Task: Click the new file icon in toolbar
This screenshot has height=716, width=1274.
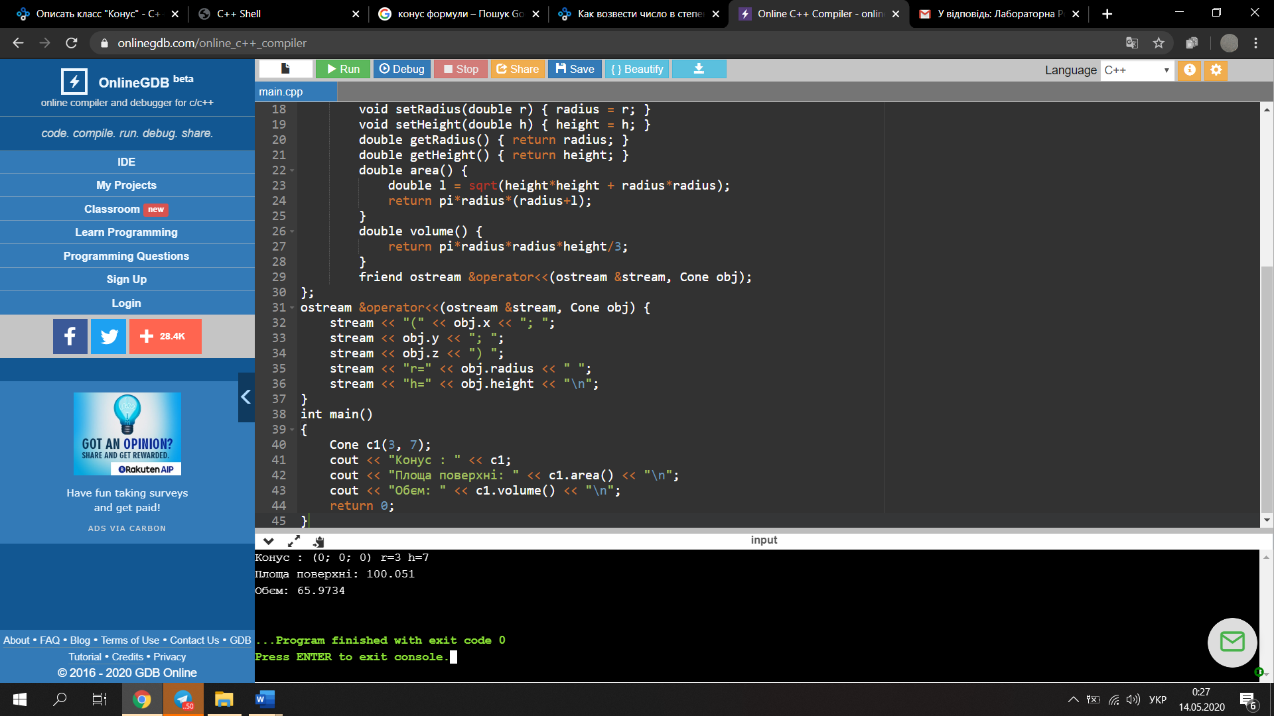Action: 285,69
